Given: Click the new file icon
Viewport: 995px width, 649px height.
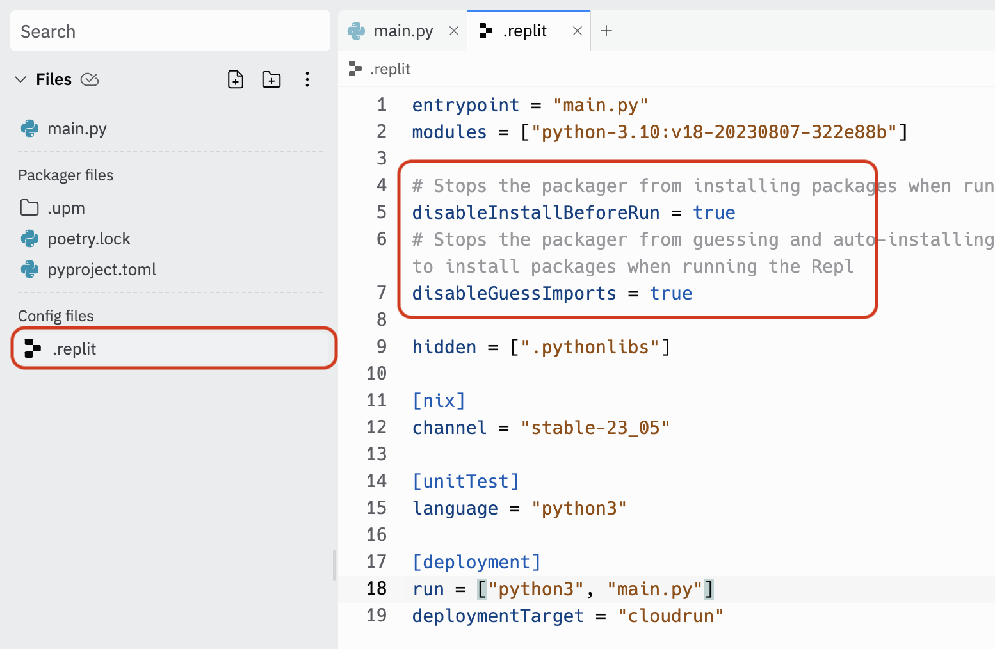Looking at the screenshot, I should point(236,79).
